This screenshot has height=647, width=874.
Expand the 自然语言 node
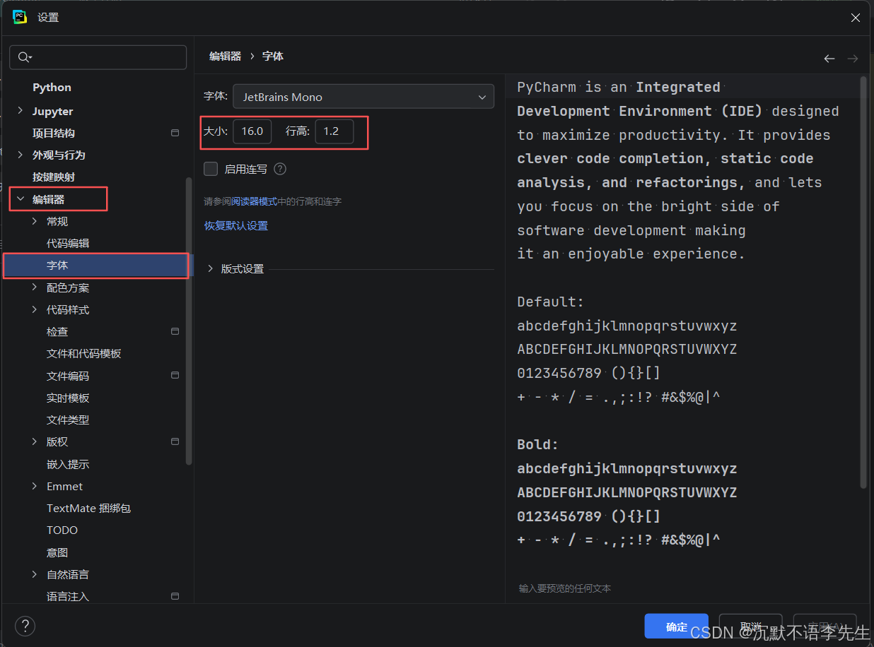coord(35,574)
